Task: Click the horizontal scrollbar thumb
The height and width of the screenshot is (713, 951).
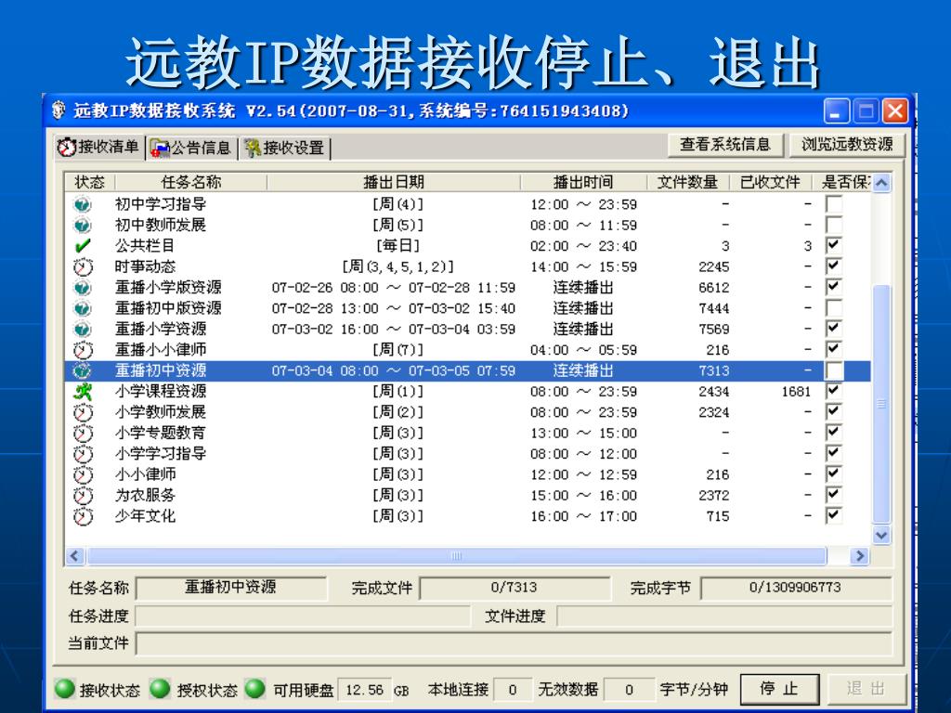Action: (x=457, y=556)
